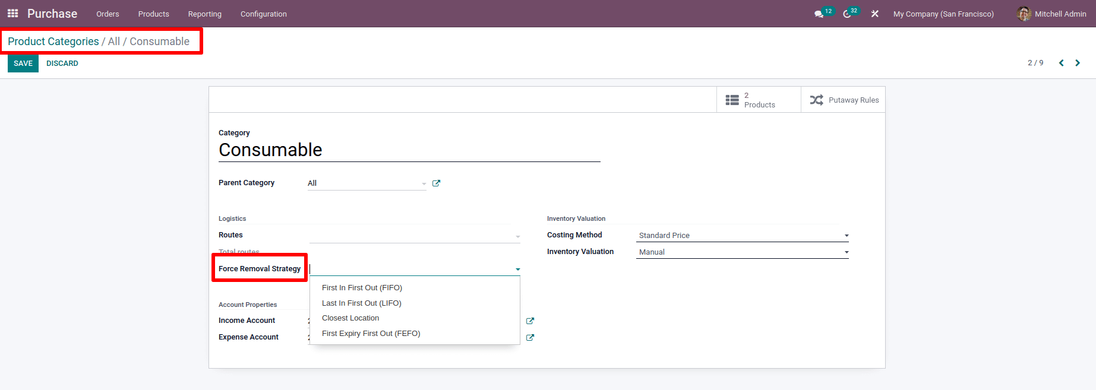Click the Putaway Rules shuffle icon
Image resolution: width=1096 pixels, height=390 pixels.
[x=817, y=100]
